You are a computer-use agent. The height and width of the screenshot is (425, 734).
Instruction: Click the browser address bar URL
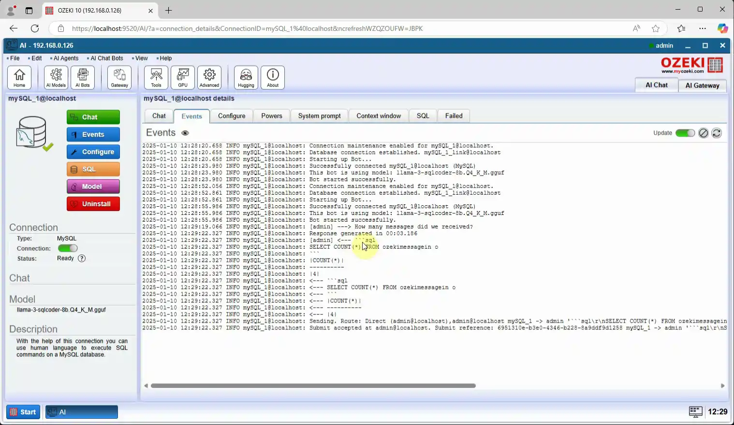(x=247, y=28)
